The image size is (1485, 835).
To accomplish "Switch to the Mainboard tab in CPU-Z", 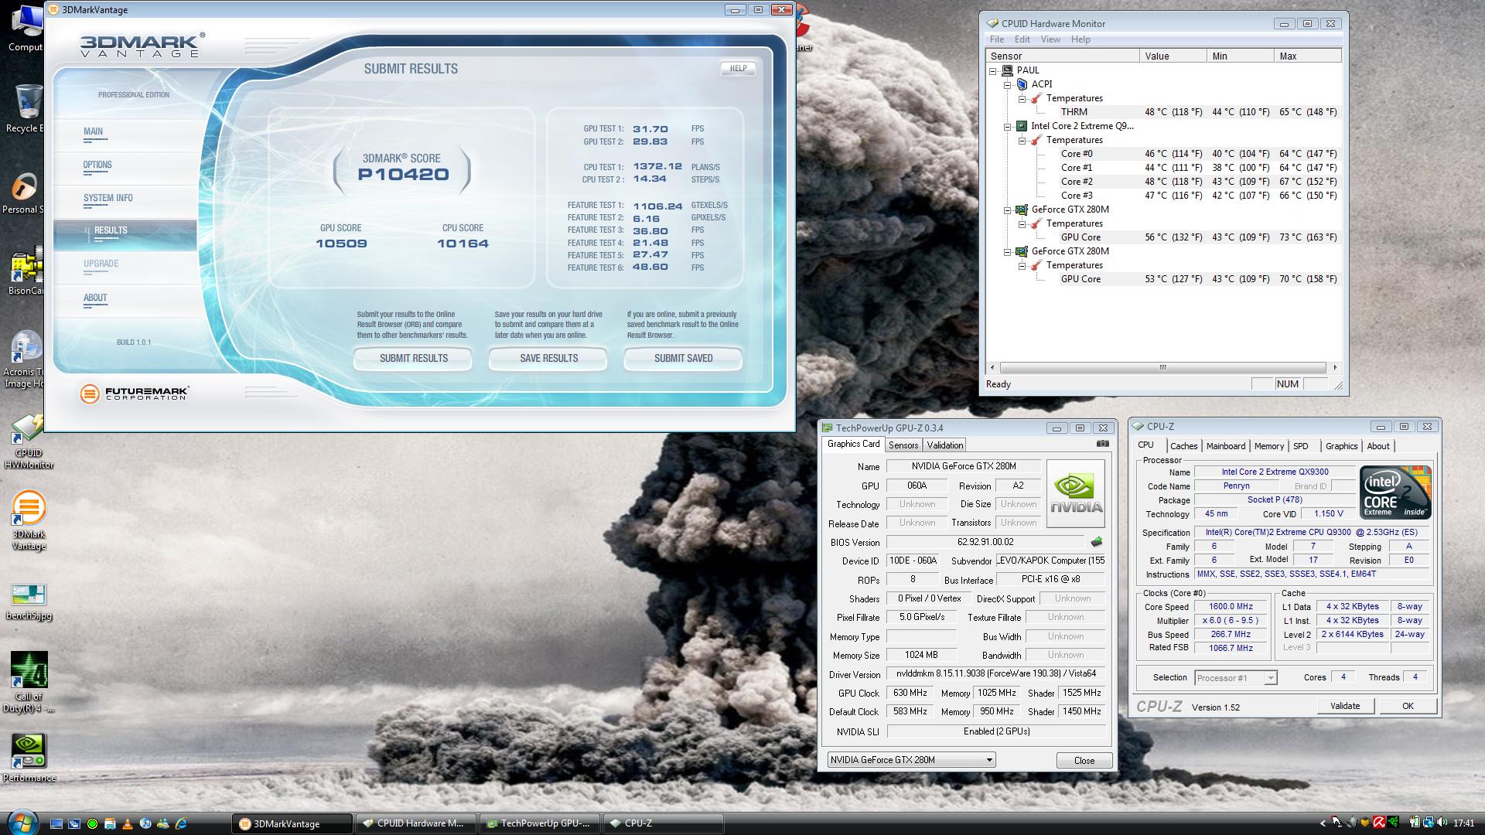I will 1226,446.
